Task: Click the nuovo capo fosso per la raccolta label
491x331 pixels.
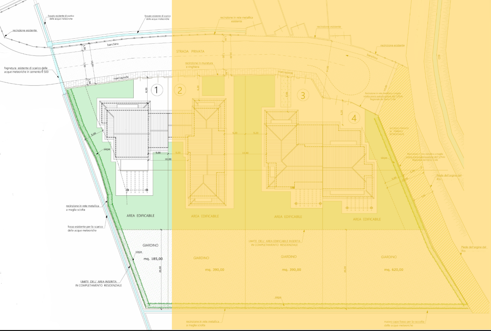Action: pyautogui.click(x=404, y=323)
